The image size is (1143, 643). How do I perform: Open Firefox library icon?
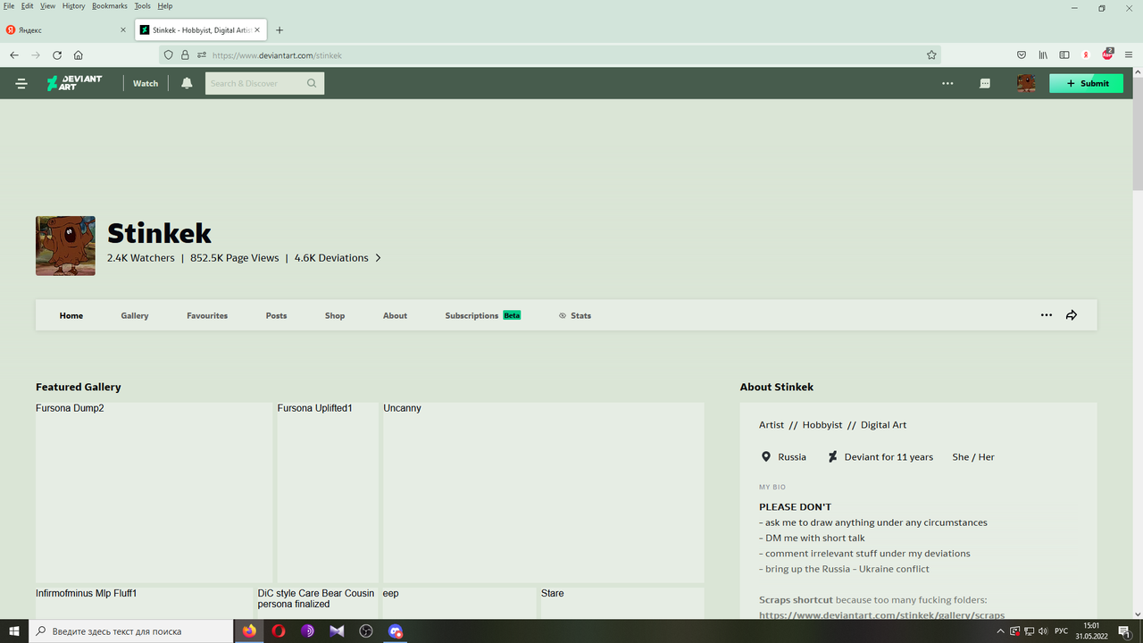pos(1042,54)
